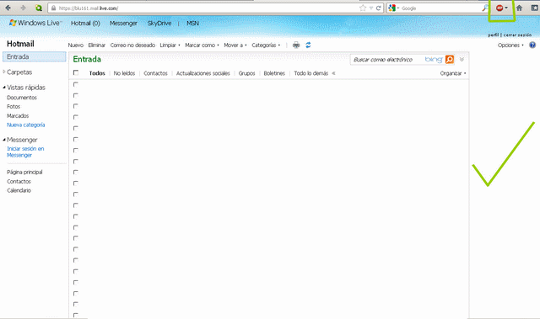540x319 pixels.
Task: Open the Categorías dropdown
Action: point(266,45)
